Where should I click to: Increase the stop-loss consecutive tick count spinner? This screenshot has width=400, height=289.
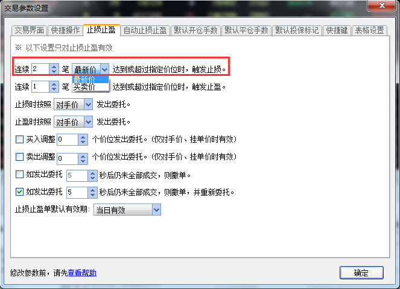pyautogui.click(x=54, y=66)
